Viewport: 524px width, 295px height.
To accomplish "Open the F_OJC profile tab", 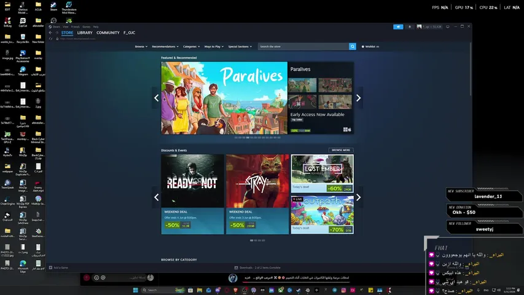I will [x=130, y=33].
